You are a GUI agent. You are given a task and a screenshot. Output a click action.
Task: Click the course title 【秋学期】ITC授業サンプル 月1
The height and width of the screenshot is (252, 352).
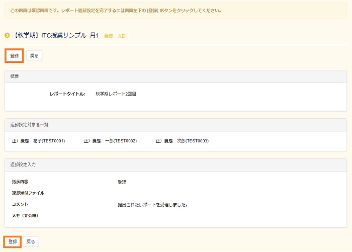[x=56, y=35]
